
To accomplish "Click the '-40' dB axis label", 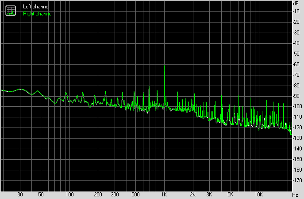I will click(296, 43).
